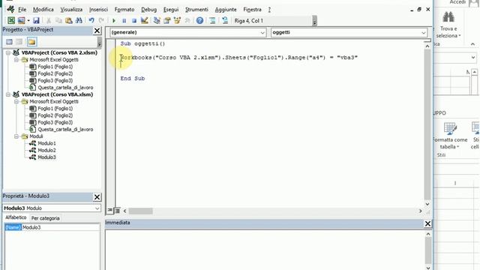This screenshot has height=270, width=480.
Task: Switch to the Per categoria properties tab
Action: 45,218
